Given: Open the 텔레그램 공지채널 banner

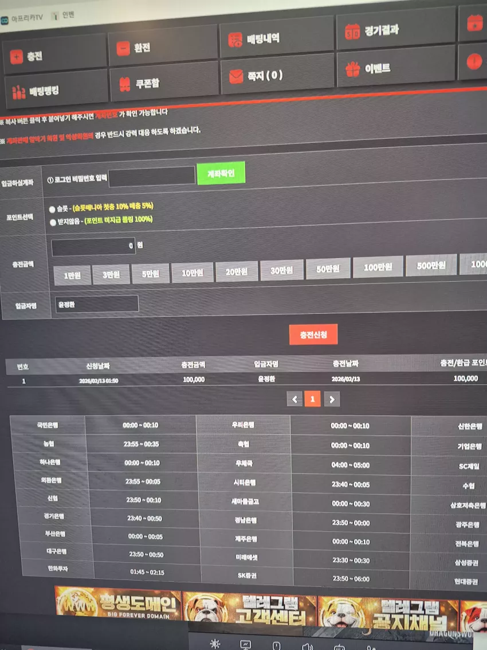Looking at the screenshot, I should coord(388,614).
